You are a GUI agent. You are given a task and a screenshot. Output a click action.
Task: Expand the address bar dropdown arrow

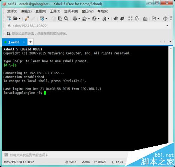167,26
